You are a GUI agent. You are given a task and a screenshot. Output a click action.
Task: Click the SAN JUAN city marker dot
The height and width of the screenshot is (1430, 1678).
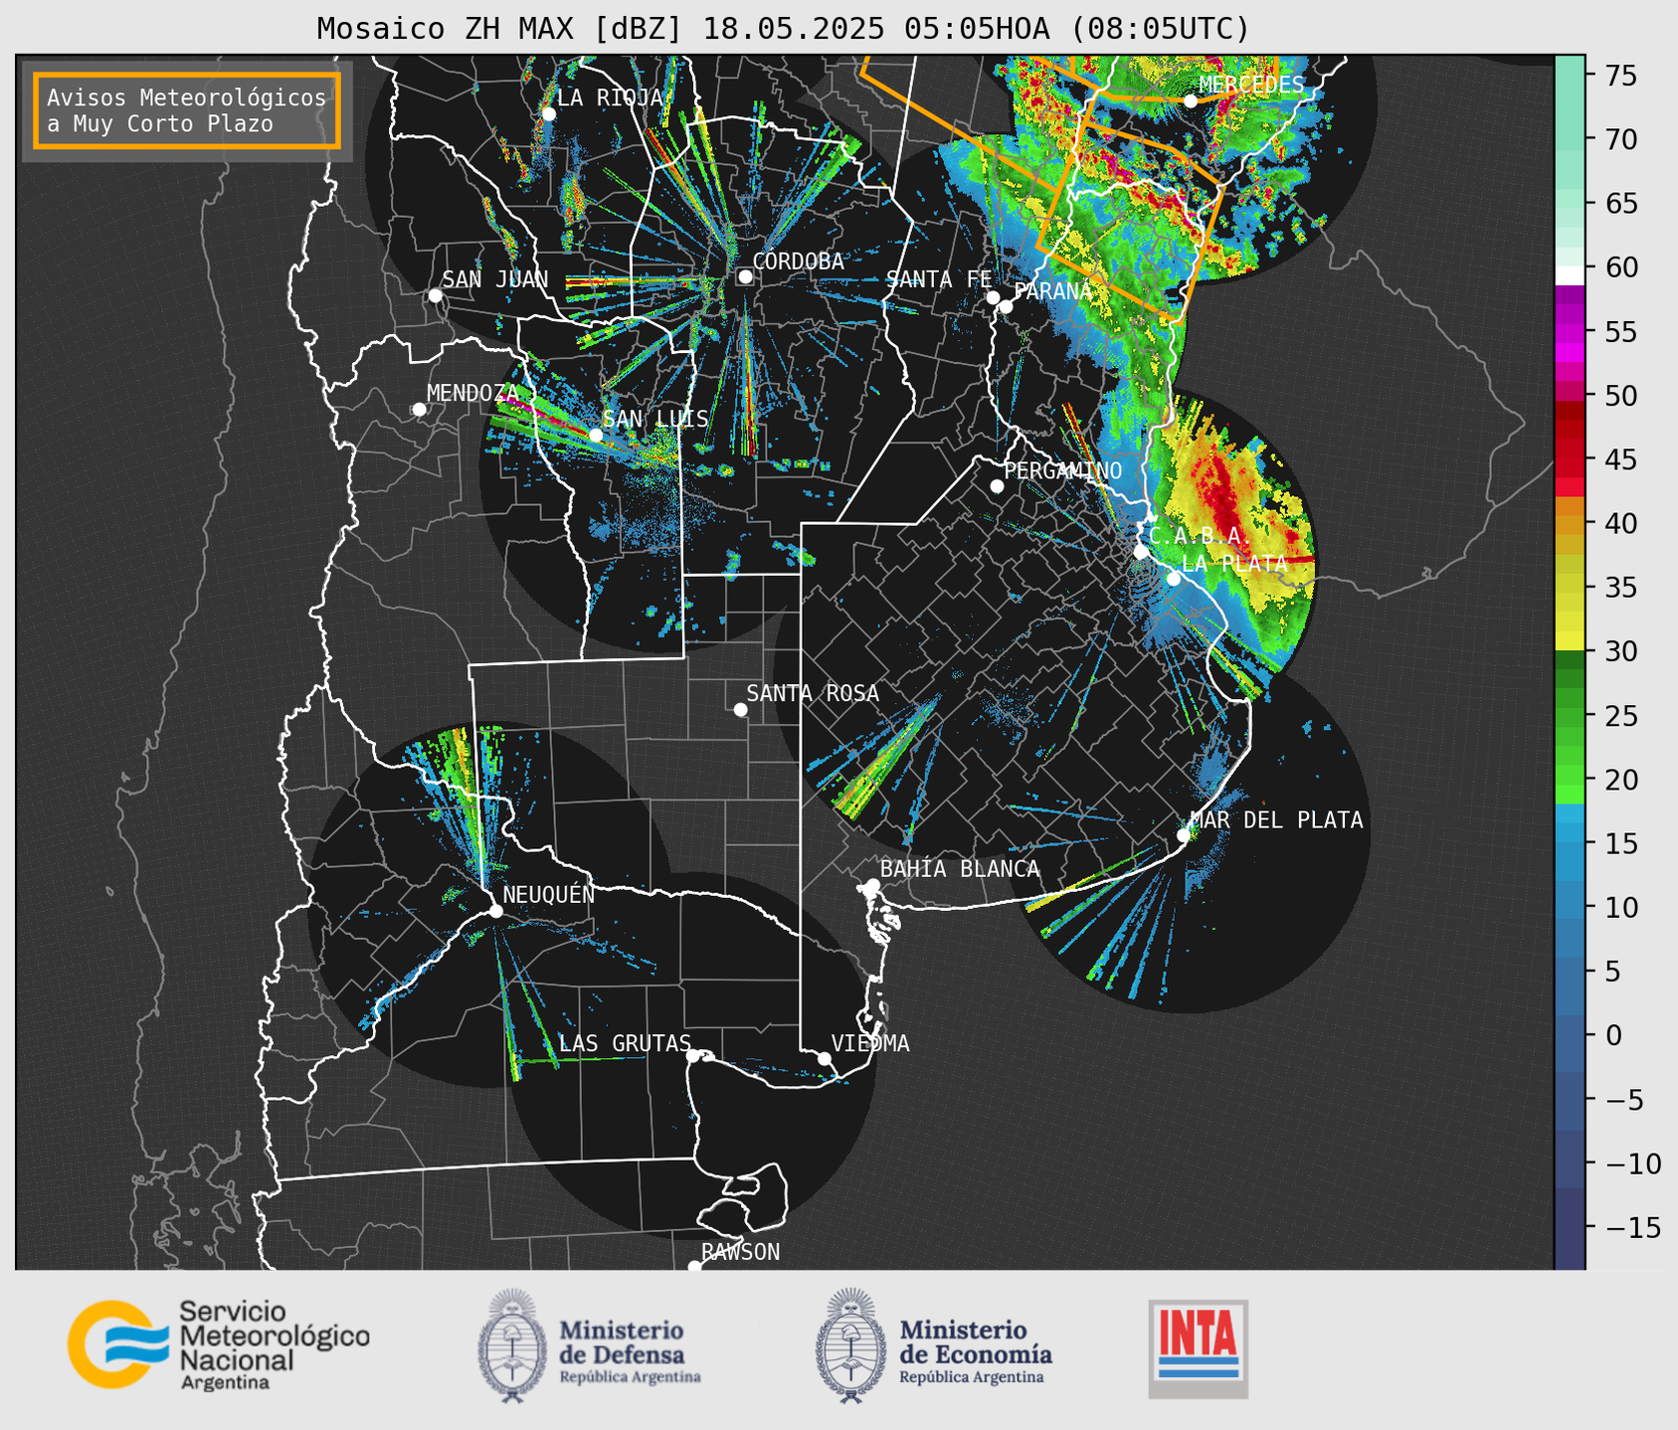point(435,295)
